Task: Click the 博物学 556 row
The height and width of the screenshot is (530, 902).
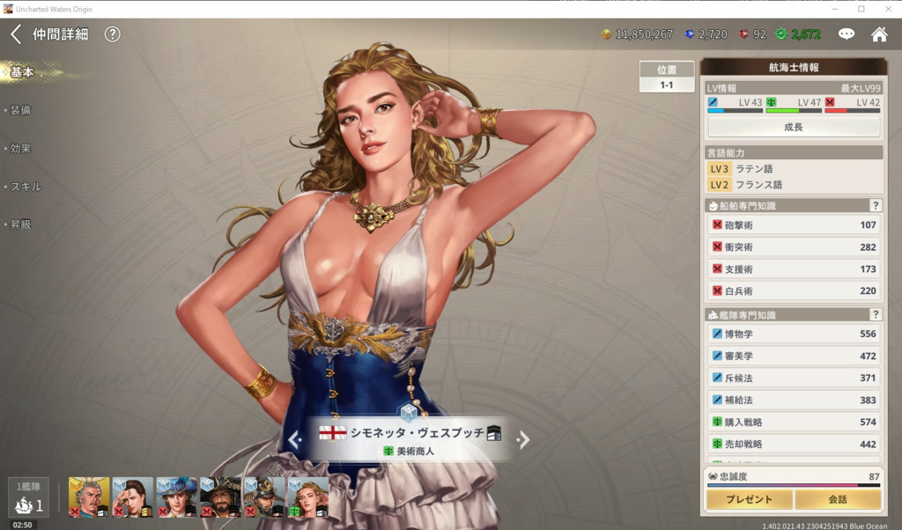Action: (794, 334)
